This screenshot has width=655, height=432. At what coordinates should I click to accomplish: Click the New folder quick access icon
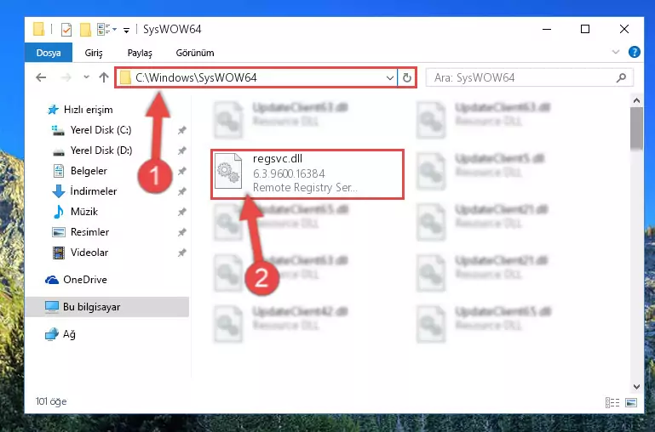[x=85, y=30]
